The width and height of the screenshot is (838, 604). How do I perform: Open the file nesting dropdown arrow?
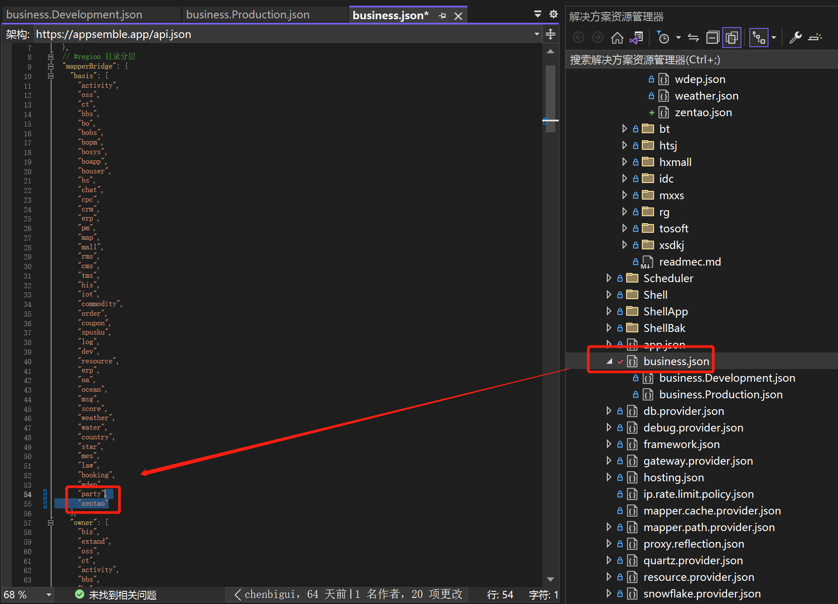pos(774,38)
